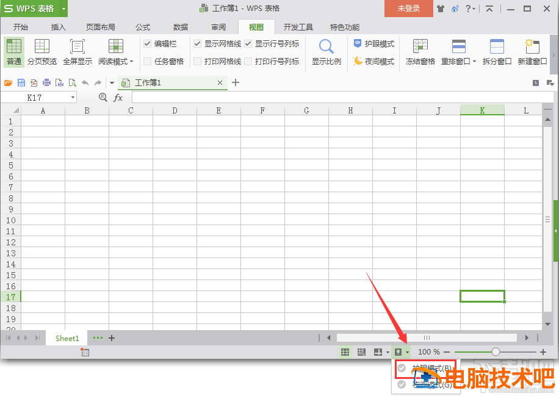Save workbook using the floppy disk icon

[21, 83]
